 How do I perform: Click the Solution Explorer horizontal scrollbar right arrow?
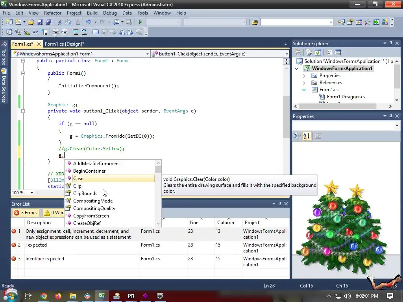pyautogui.click(x=390, y=106)
